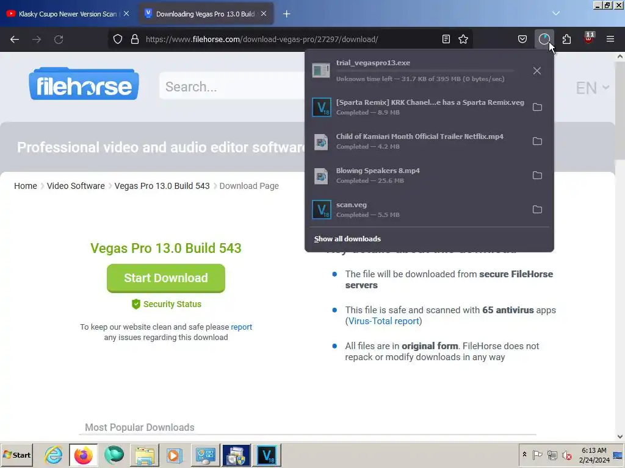Open the clock showing 6:13 AM

pos(594,455)
